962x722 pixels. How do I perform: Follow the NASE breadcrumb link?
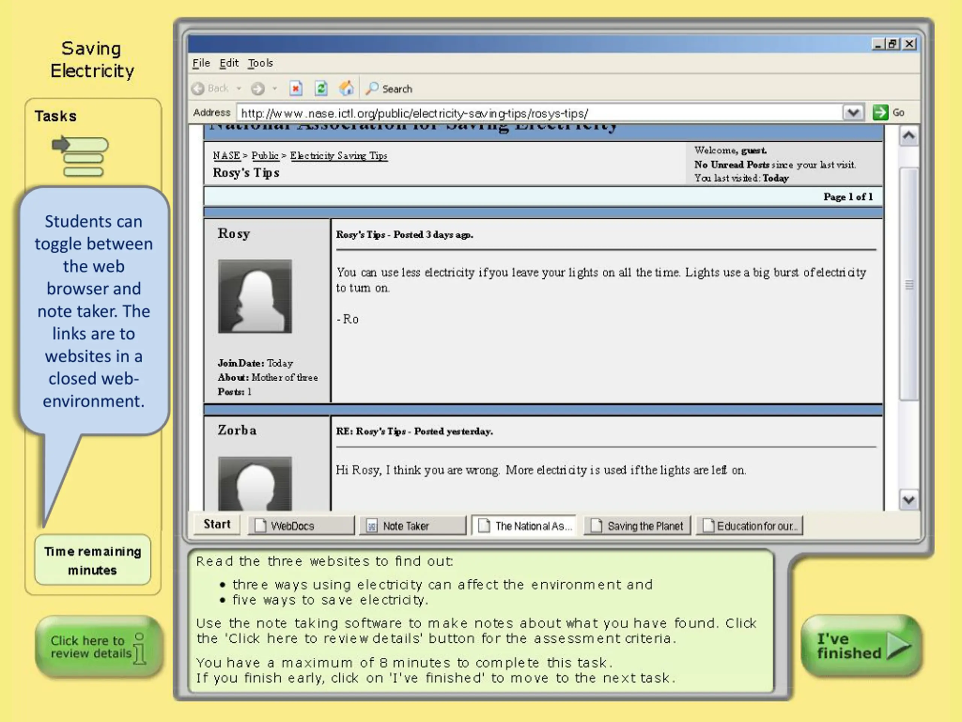226,155
